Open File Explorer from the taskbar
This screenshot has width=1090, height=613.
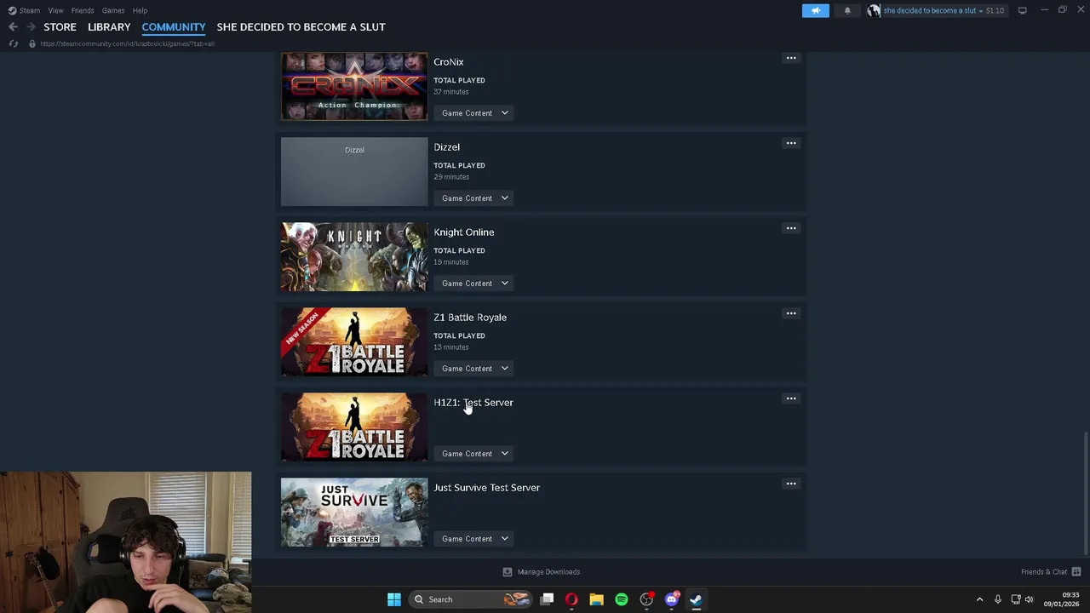coord(596,599)
